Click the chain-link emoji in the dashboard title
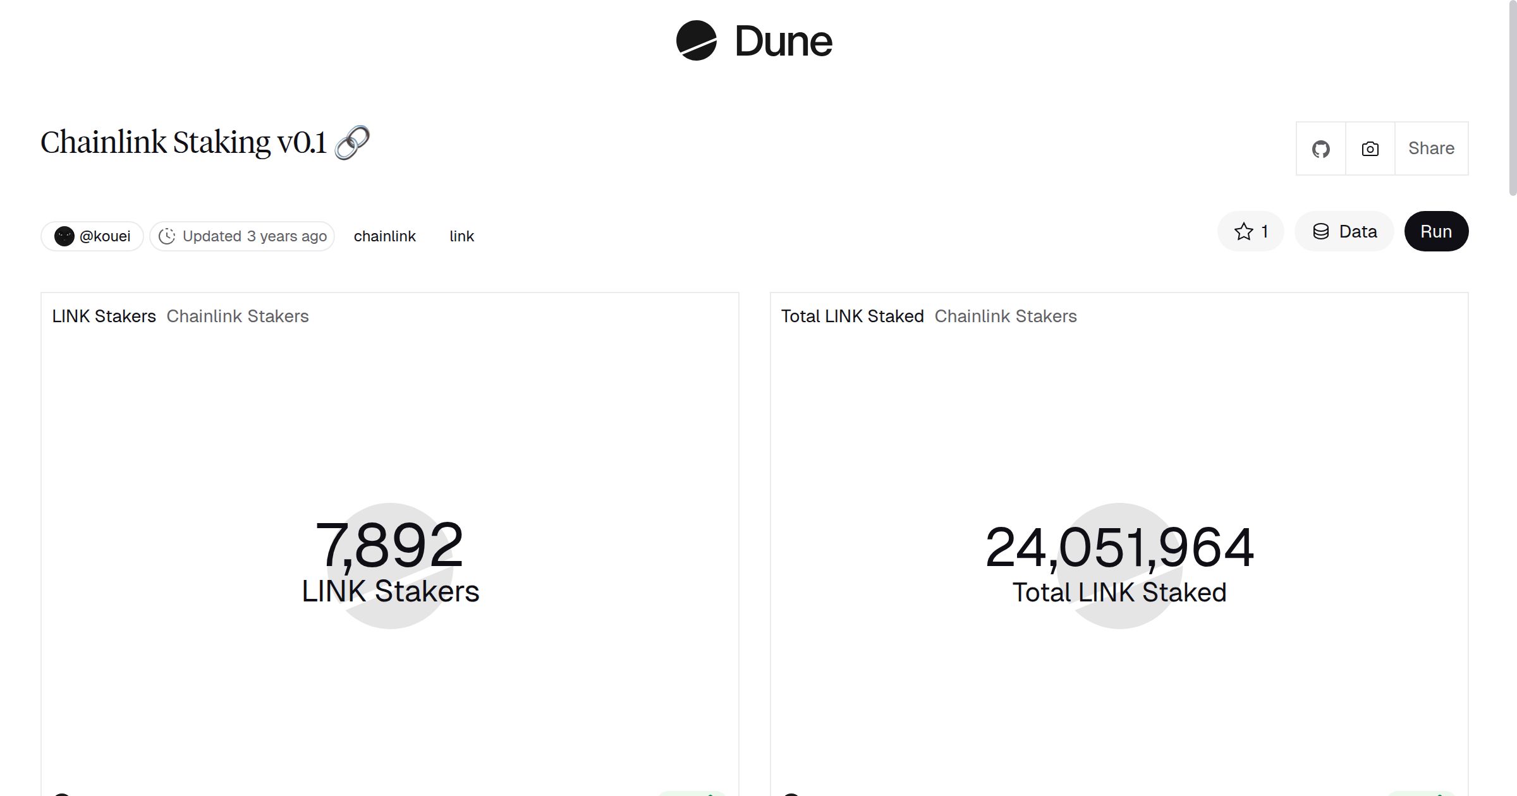Viewport: 1517px width, 796px height. (x=351, y=142)
